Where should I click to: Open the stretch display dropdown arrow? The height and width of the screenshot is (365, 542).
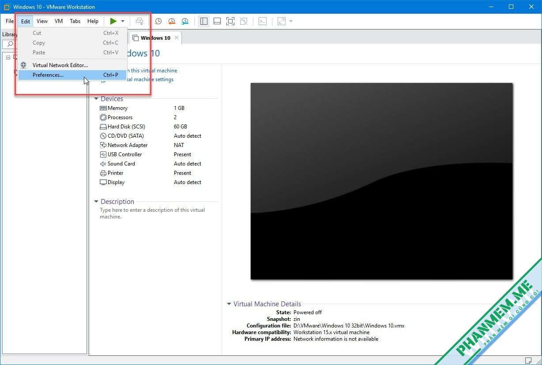tap(291, 21)
